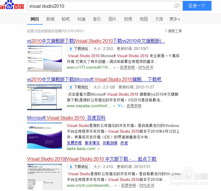Switch to the 新闻 tab
Image resolution: width=221 pixels, height=191 pixels.
click(50, 19)
